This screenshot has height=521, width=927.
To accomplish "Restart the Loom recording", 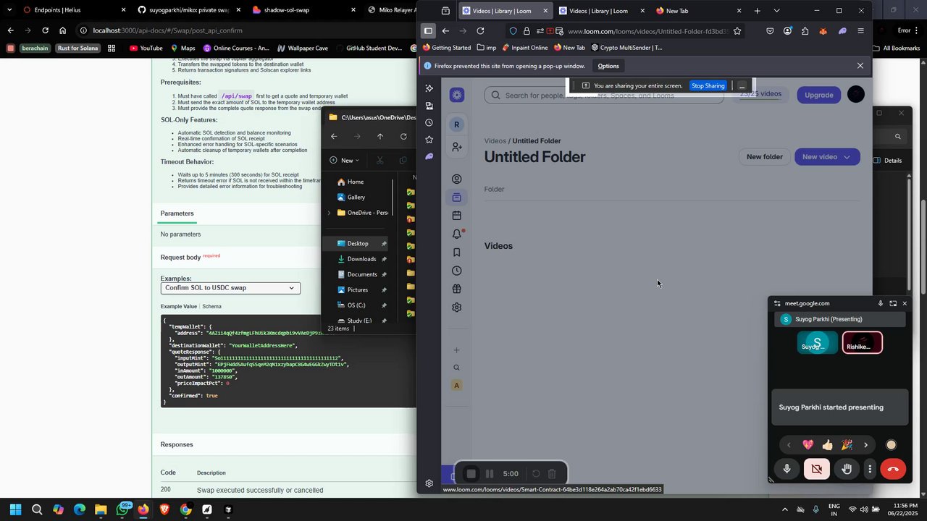I will (536, 474).
